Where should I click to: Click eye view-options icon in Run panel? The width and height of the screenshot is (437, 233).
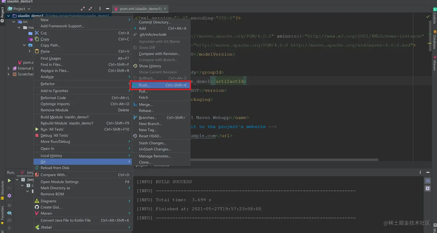pyautogui.click(x=9, y=213)
